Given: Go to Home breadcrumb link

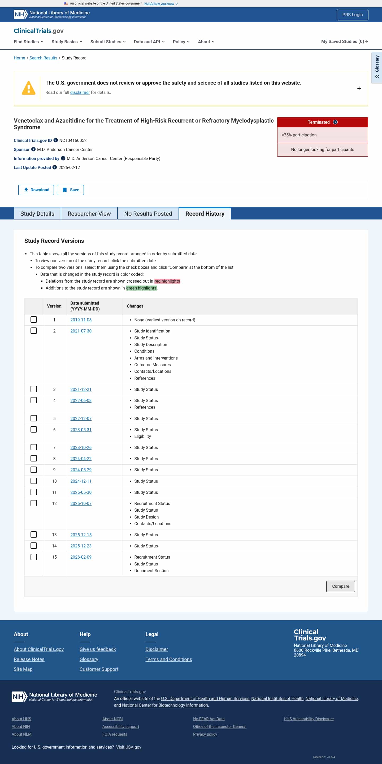Looking at the screenshot, I should click(x=19, y=58).
